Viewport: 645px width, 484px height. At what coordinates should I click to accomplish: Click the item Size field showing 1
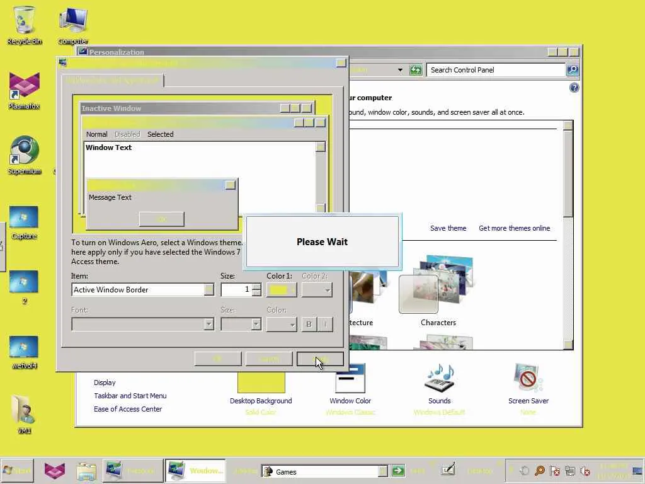pos(236,290)
